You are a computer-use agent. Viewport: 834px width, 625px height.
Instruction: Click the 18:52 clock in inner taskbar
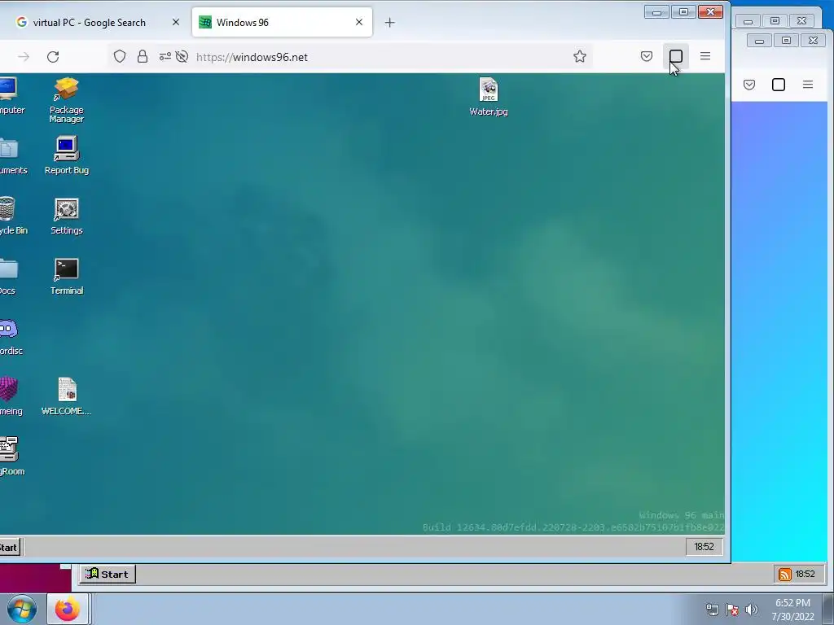(x=704, y=547)
